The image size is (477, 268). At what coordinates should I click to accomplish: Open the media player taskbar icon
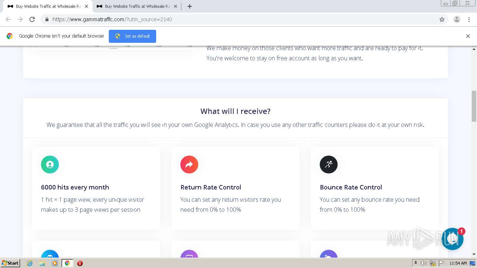55,263
